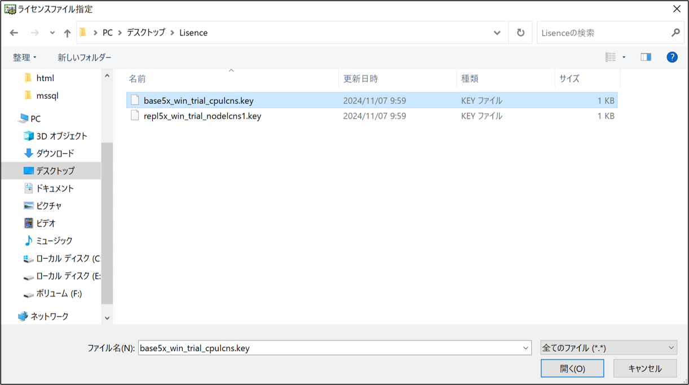
Task: Click the Lisence search field
Action: click(603, 33)
